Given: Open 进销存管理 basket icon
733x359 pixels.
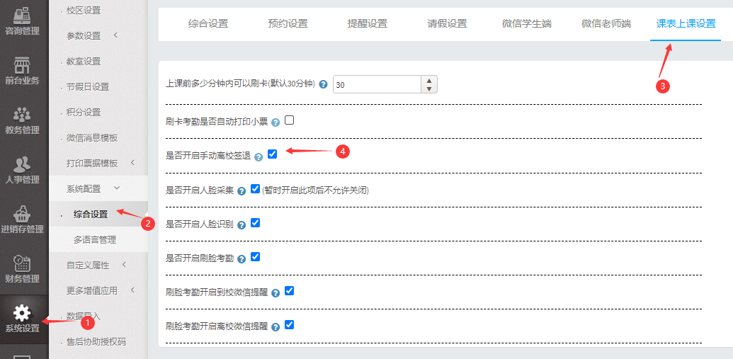Looking at the screenshot, I should coord(22,214).
